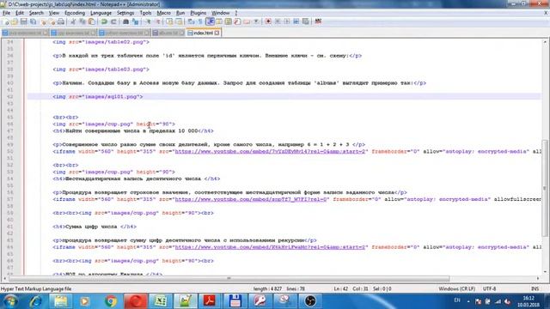550x309 pixels.
Task: Click the Zoom In toolbar icon
Action: click(148, 21)
